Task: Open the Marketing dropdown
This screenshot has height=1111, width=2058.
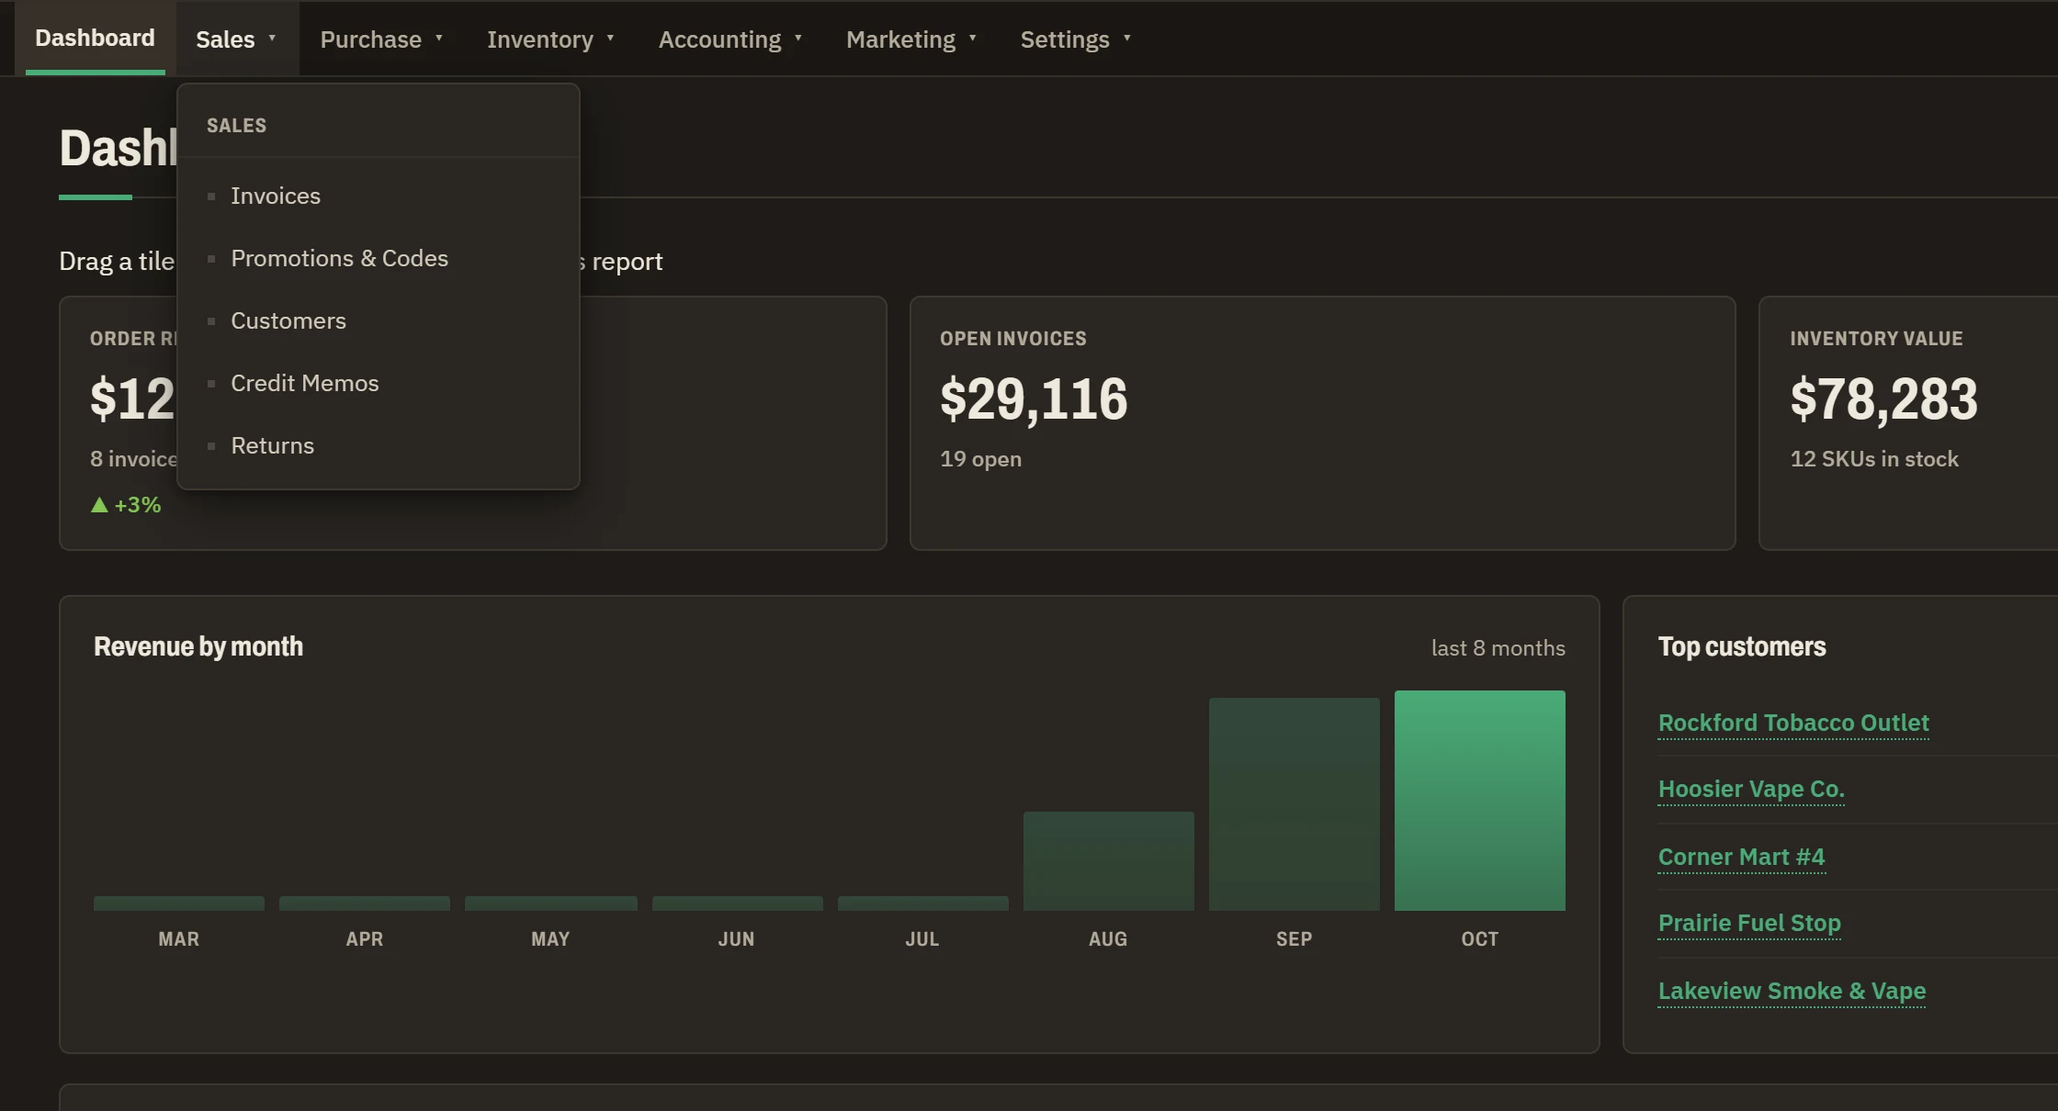Action: click(x=911, y=39)
